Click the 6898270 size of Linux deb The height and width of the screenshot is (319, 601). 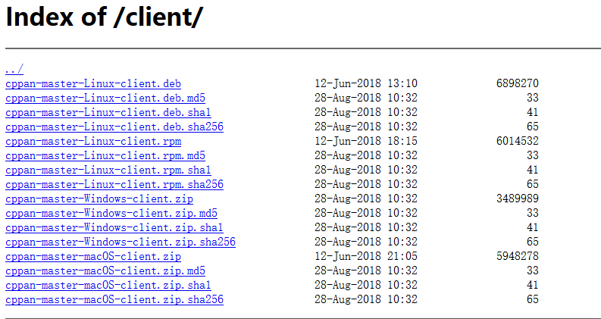click(517, 83)
